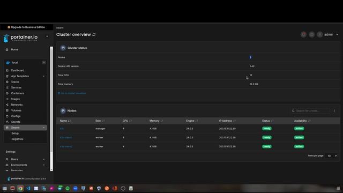The height and width of the screenshot is (193, 343).
Task: Expand the App Templates submenu chevron
Action: (x=43, y=76)
